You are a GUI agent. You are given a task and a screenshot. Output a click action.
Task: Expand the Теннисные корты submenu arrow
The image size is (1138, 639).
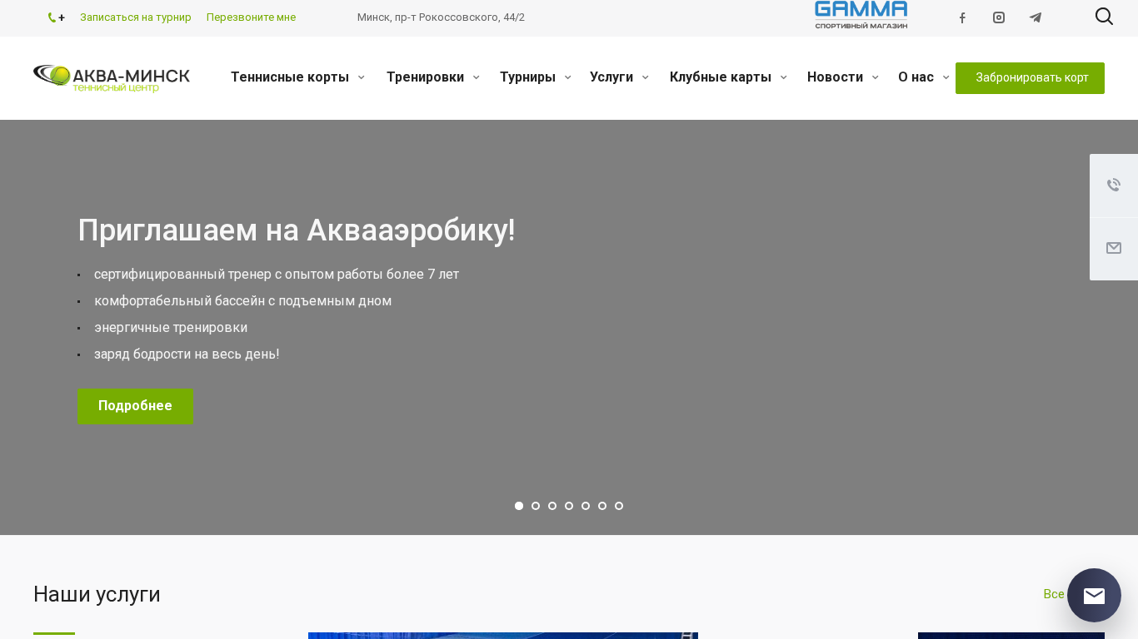[362, 77]
